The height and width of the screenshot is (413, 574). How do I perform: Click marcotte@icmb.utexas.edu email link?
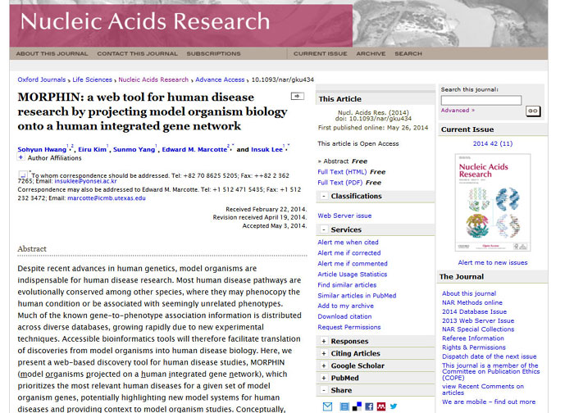107,198
